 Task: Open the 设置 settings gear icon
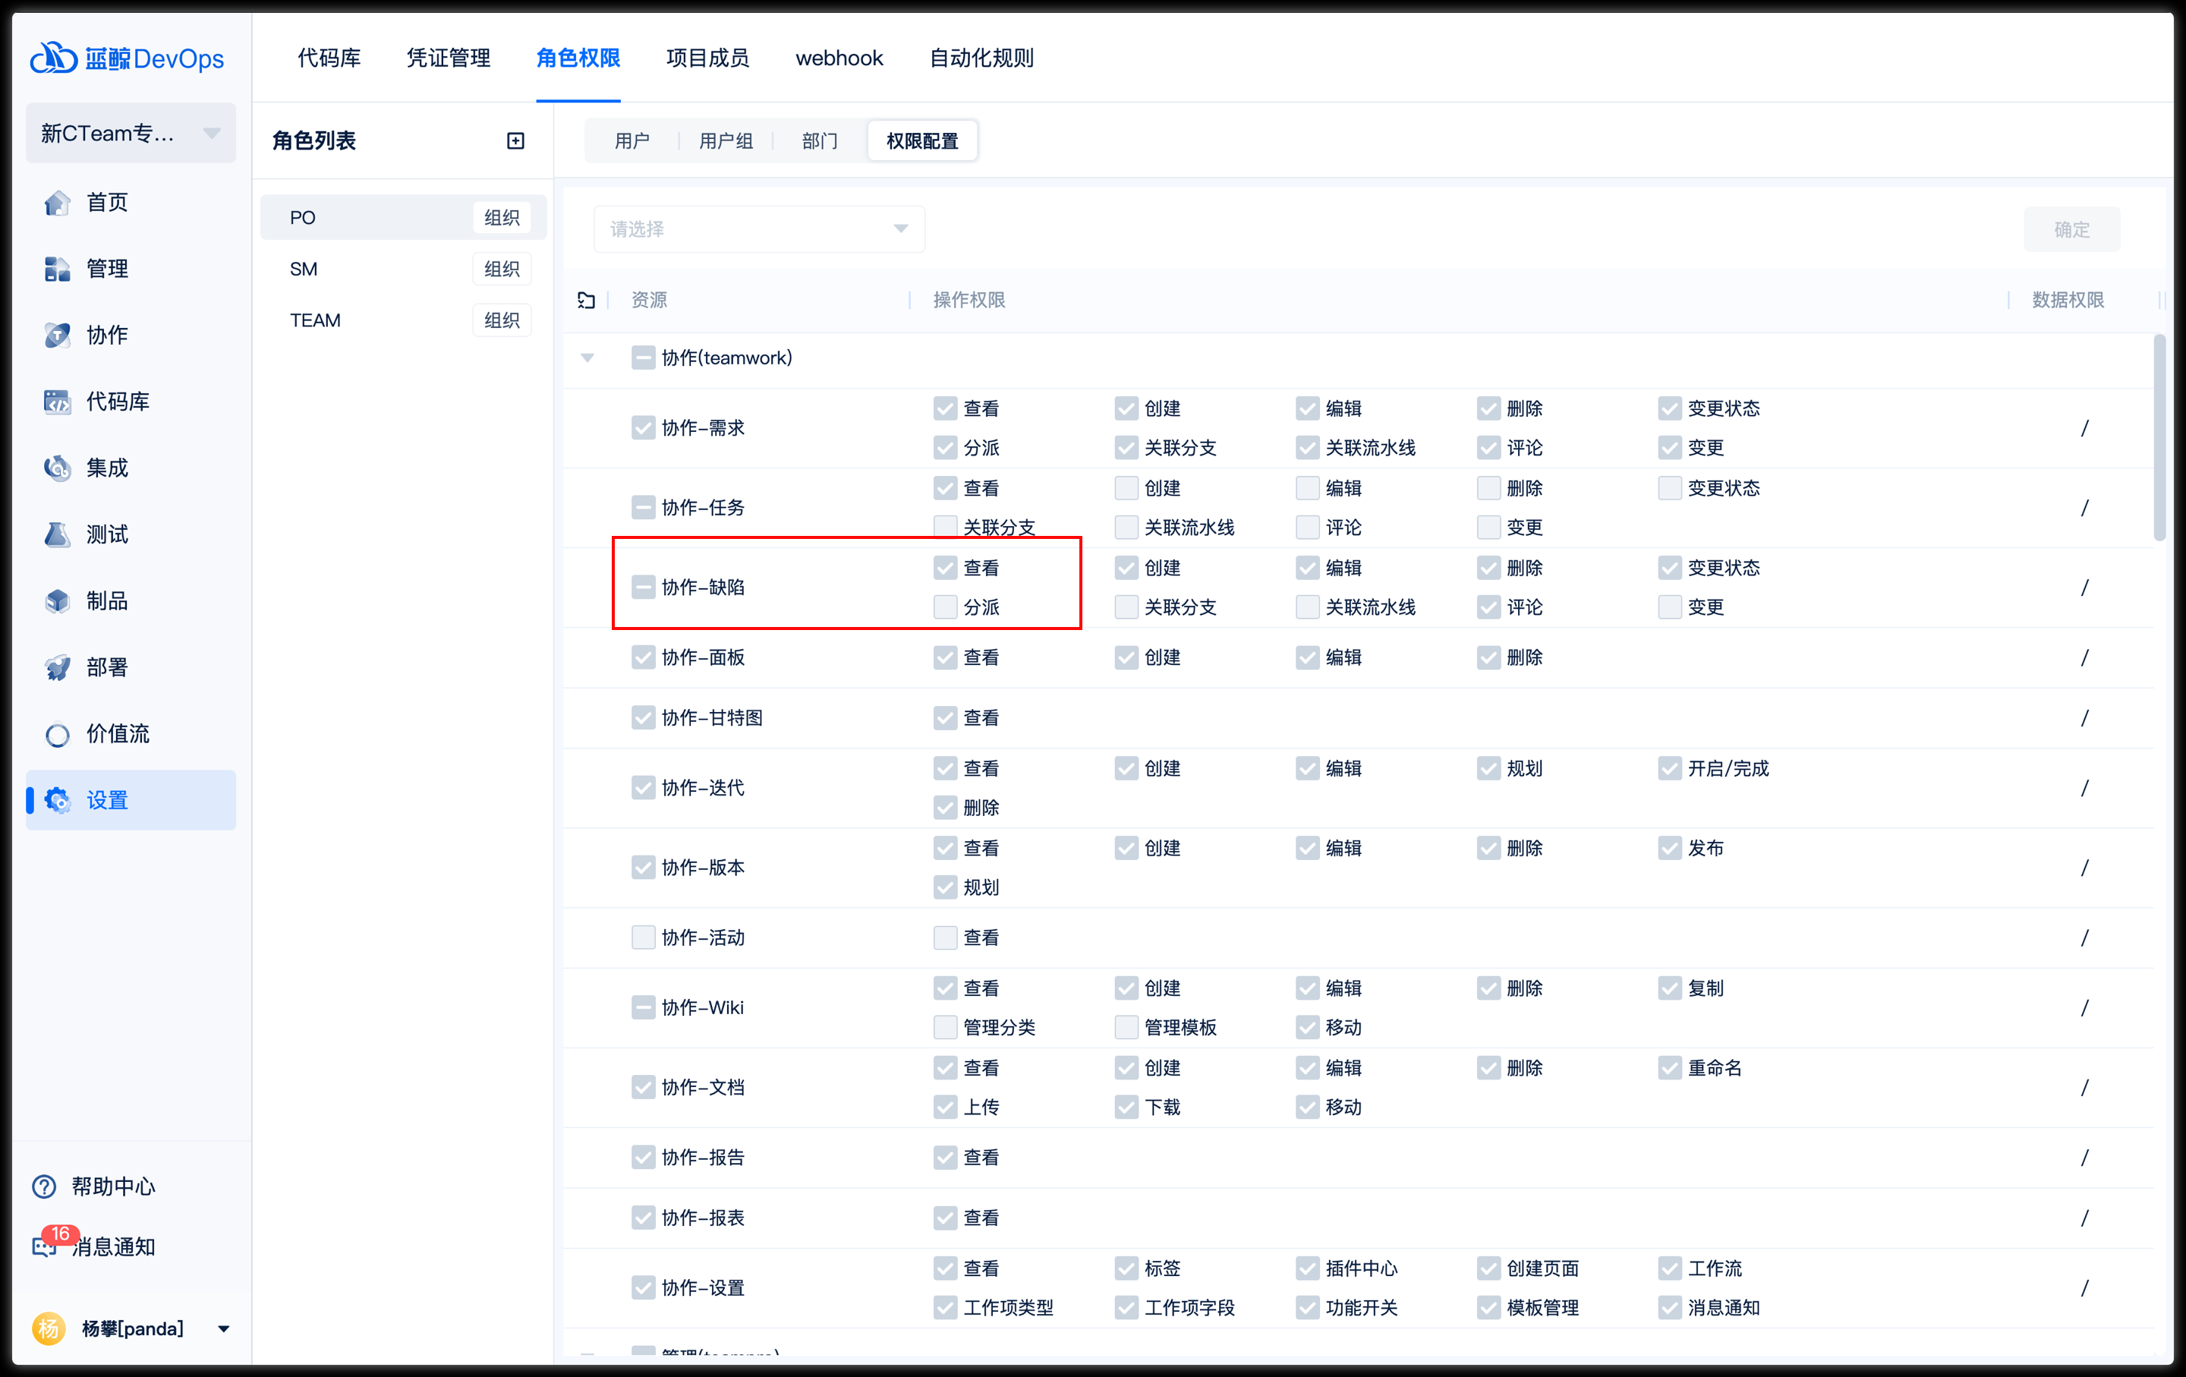point(57,799)
